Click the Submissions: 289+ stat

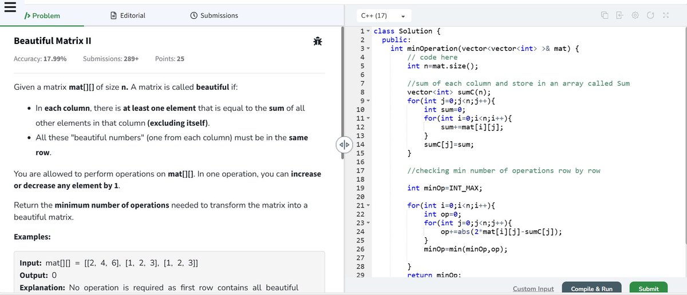pyautogui.click(x=110, y=59)
